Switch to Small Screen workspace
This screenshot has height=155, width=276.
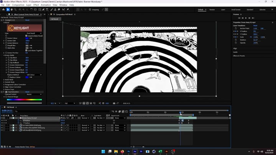[x=236, y=10]
